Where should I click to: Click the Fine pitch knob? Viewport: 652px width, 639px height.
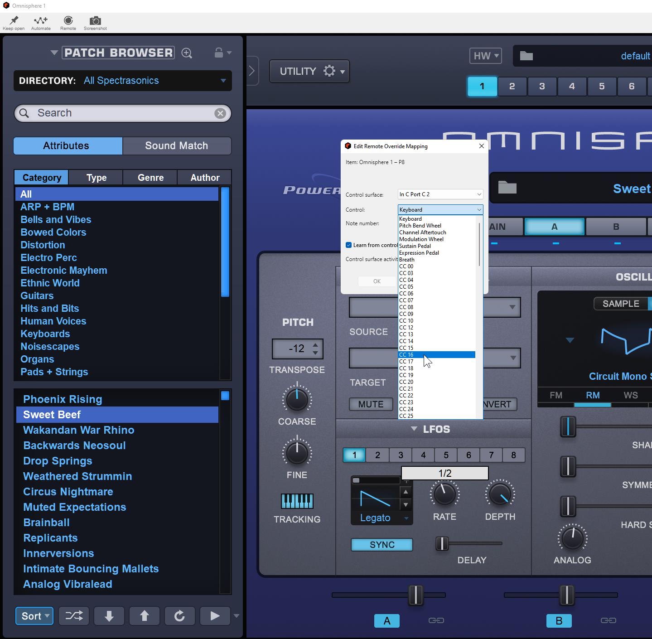point(297,453)
